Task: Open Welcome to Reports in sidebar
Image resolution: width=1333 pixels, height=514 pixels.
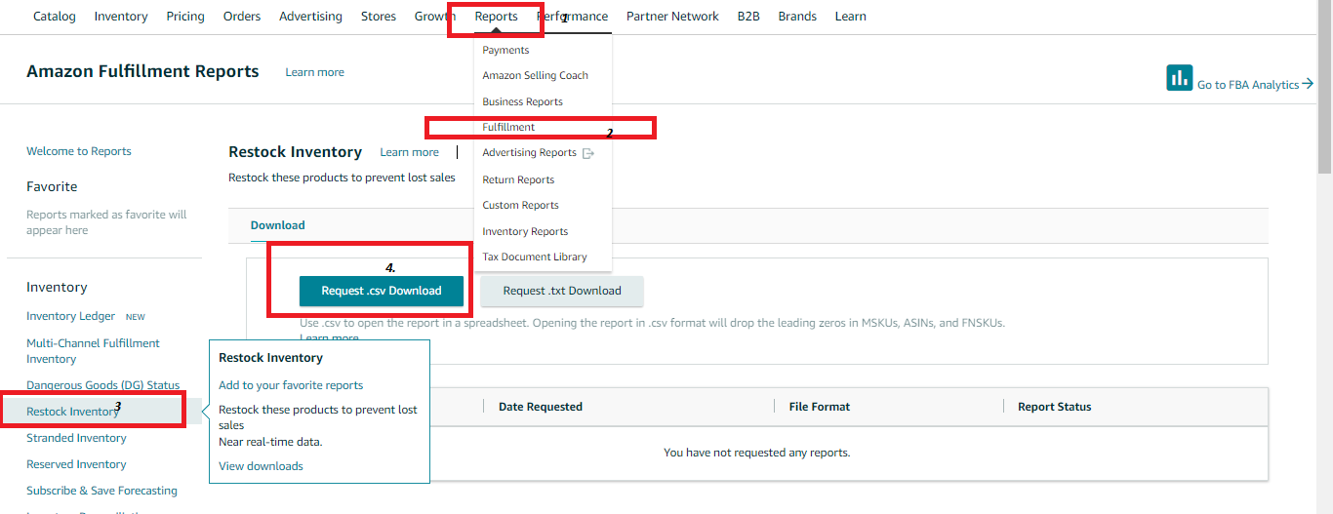Action: coord(79,151)
